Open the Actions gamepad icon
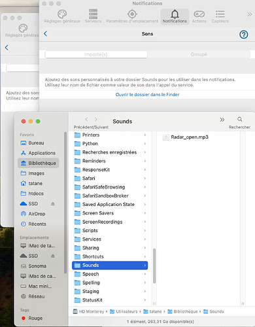Viewport: 255px width, 327px height. pyautogui.click(x=199, y=14)
